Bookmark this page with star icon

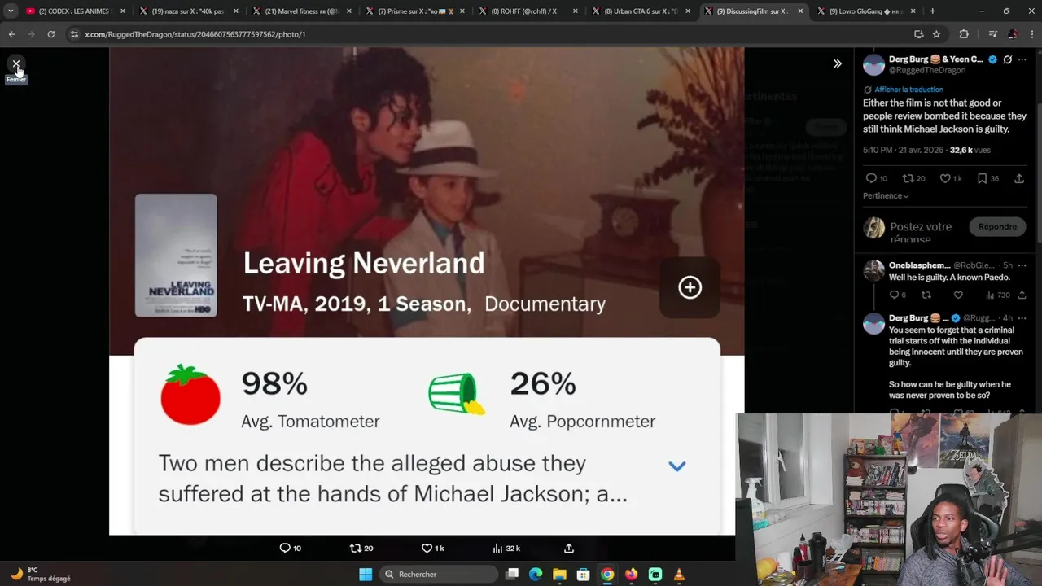936,34
